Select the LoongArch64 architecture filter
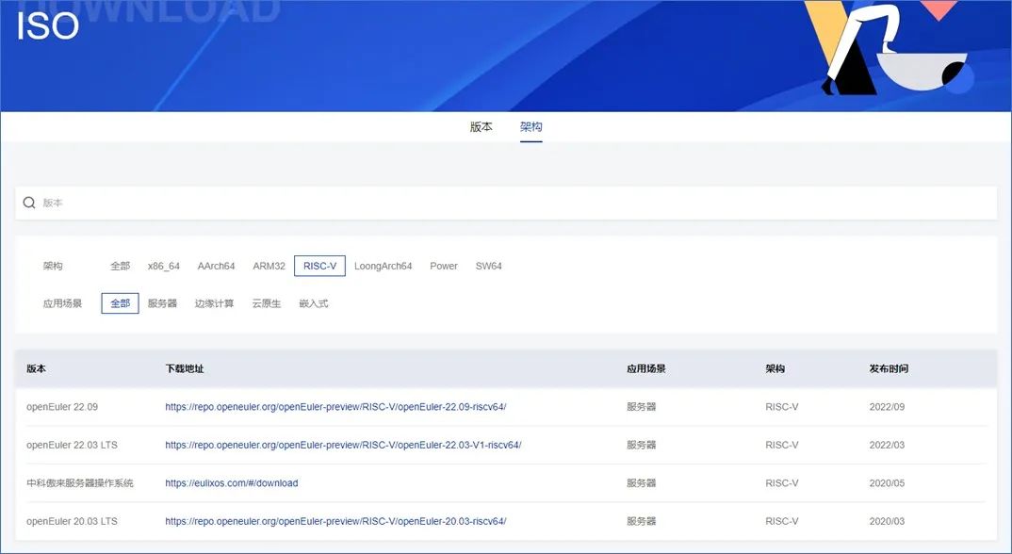Image resolution: width=1012 pixels, height=554 pixels. point(384,266)
